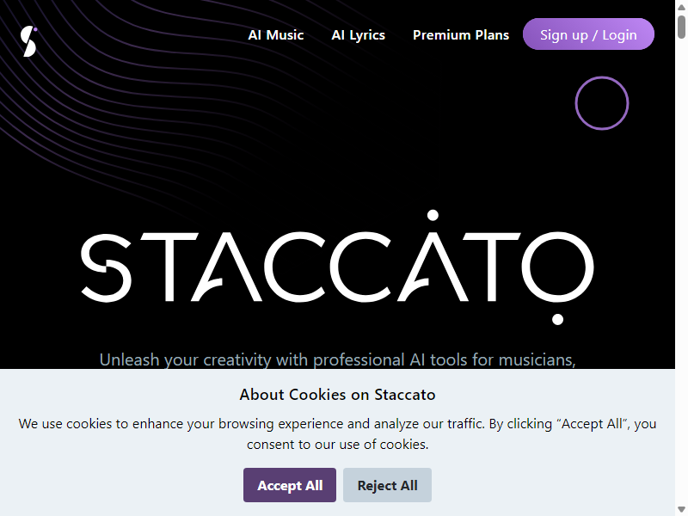Open the AI Music menu item
Viewport: 688px width, 516px height.
(x=275, y=34)
